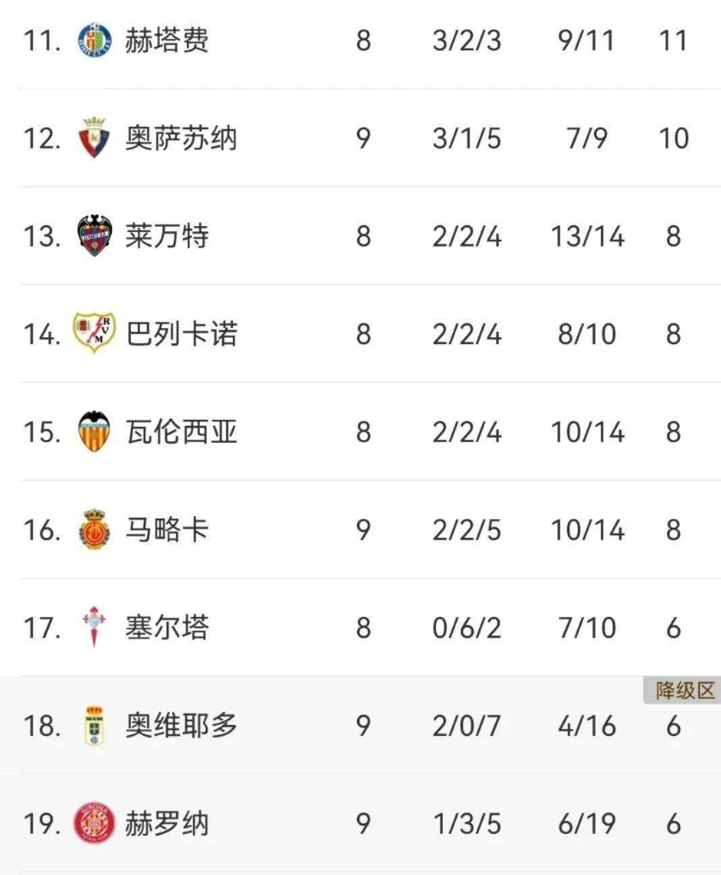Click the Real Oviedo crest icon

(x=95, y=725)
